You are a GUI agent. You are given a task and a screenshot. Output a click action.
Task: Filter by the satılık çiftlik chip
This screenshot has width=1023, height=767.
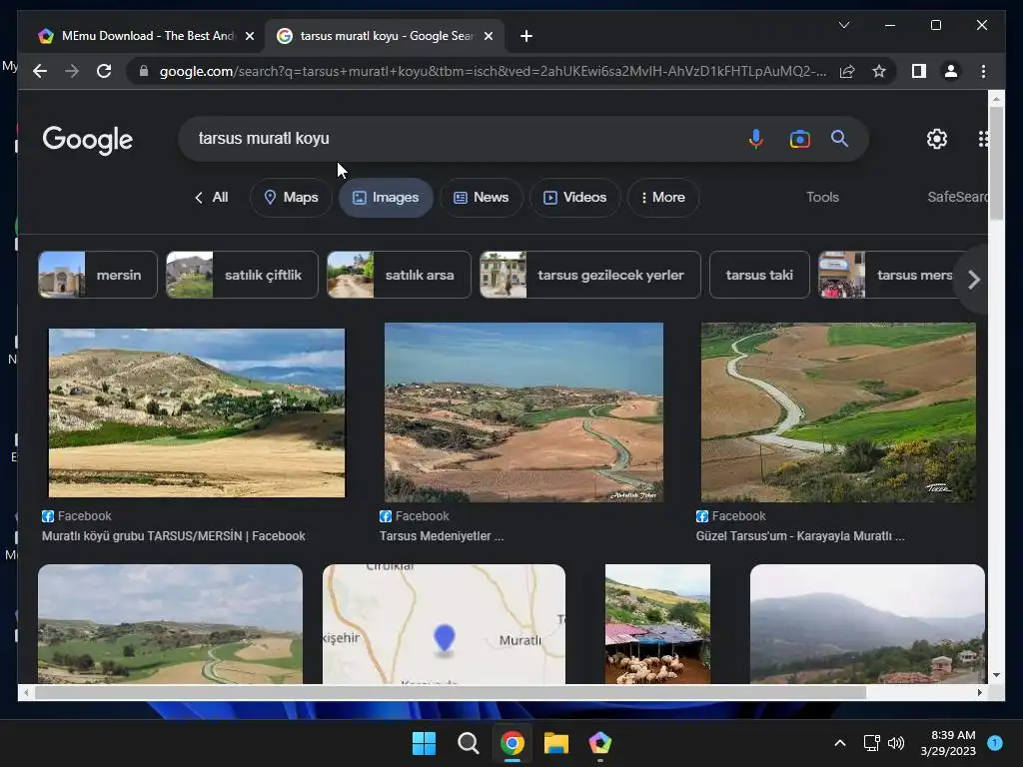[x=242, y=275]
